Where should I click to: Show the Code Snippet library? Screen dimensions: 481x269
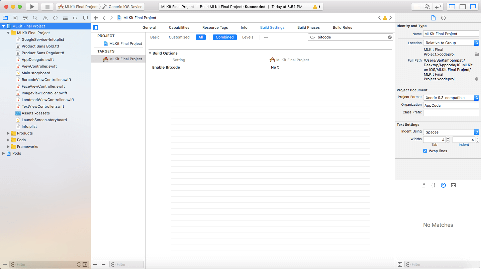433,185
